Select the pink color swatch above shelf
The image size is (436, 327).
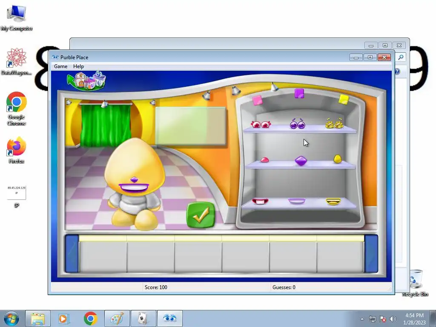click(257, 100)
